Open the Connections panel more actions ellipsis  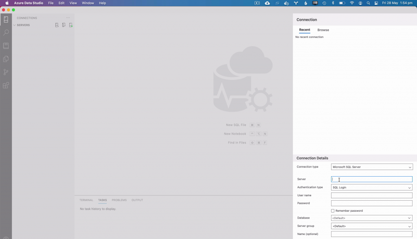(68, 18)
